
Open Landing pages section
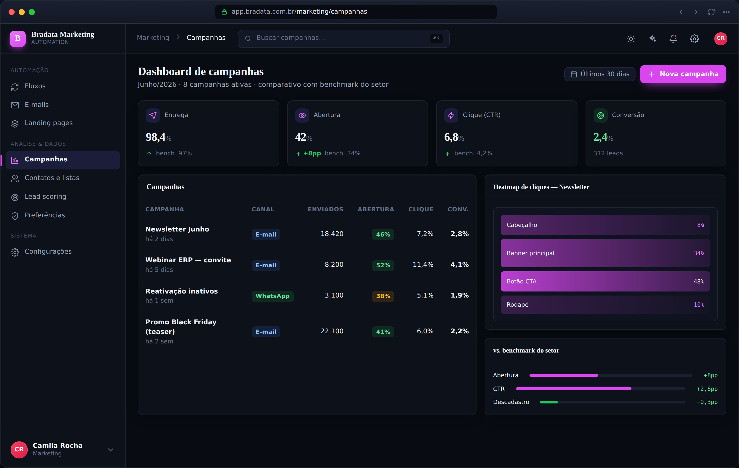63,123
